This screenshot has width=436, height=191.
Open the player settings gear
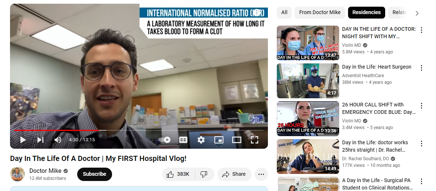201,140
